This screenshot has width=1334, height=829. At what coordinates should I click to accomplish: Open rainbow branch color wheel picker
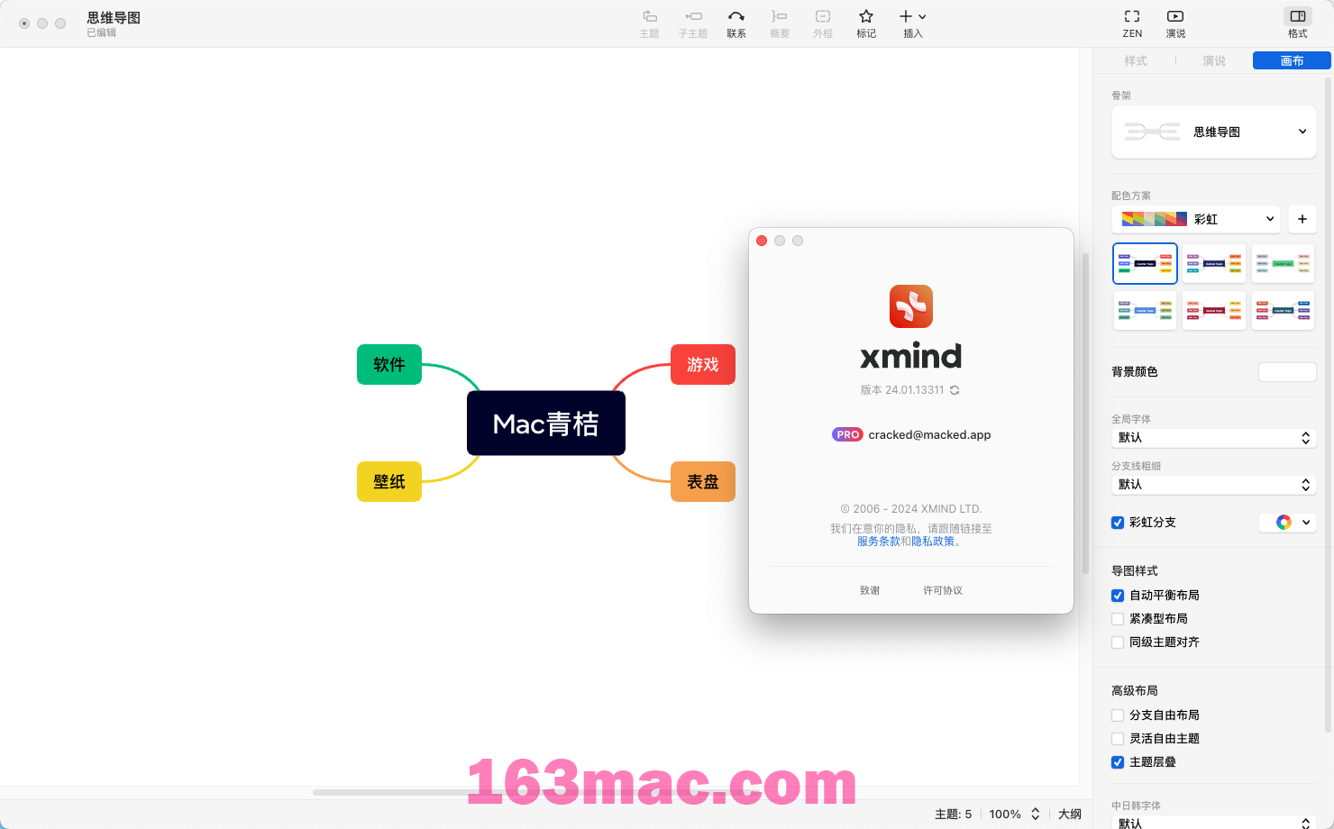coord(1284,522)
